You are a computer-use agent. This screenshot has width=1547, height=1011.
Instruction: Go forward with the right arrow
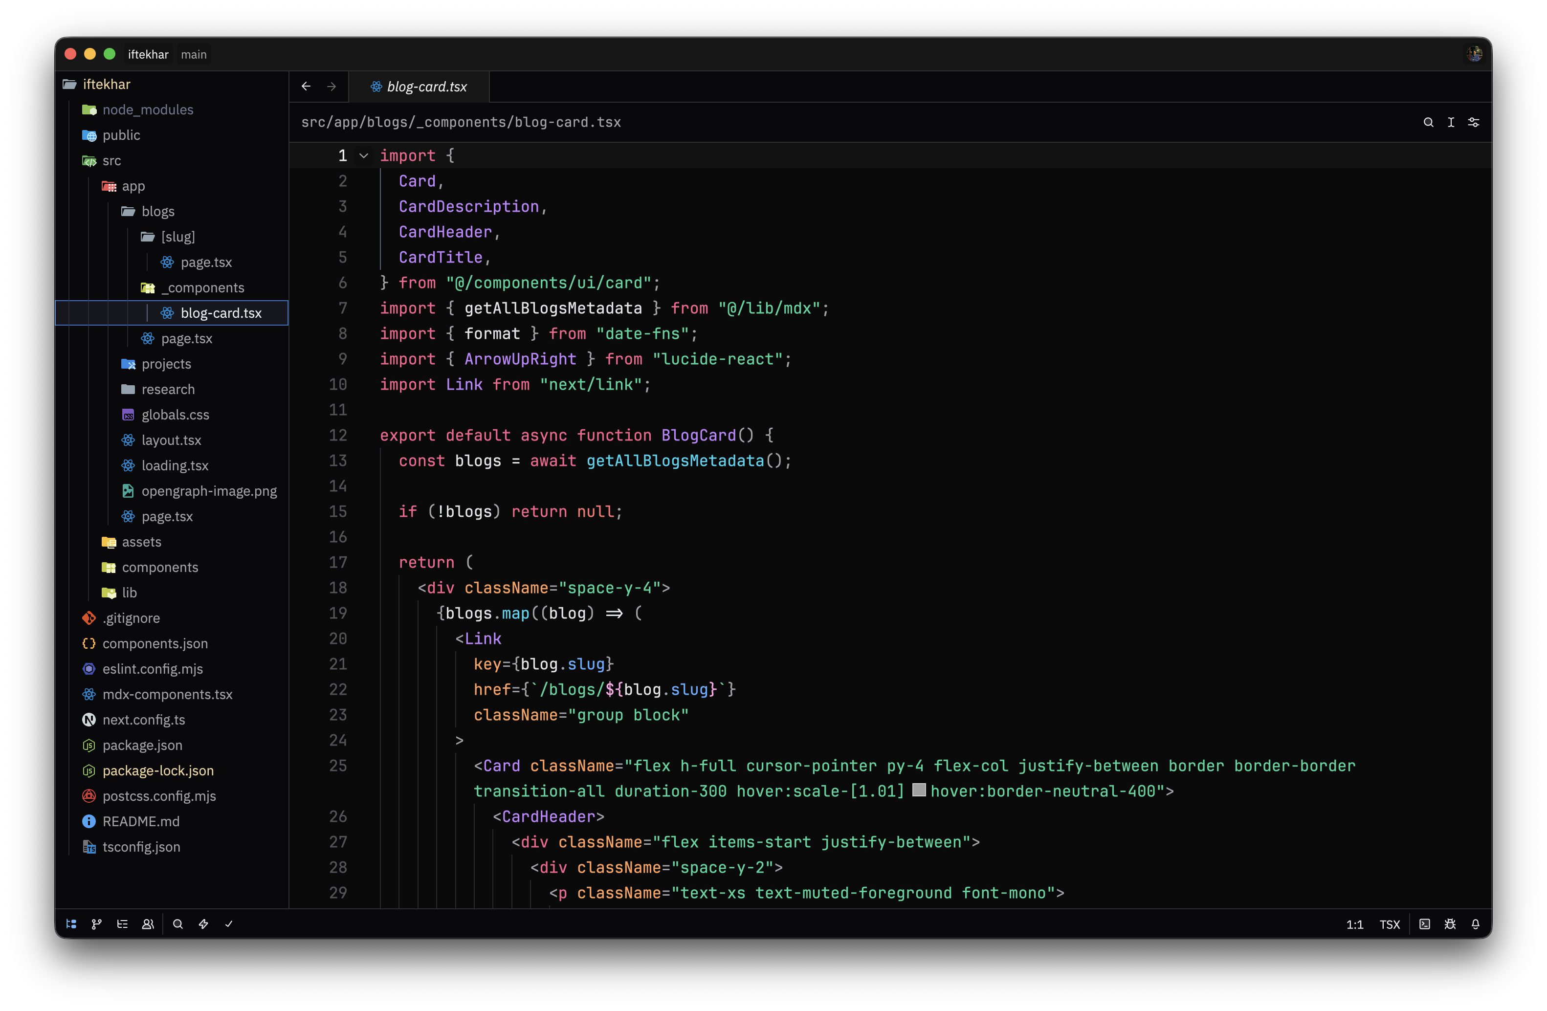pos(331,87)
